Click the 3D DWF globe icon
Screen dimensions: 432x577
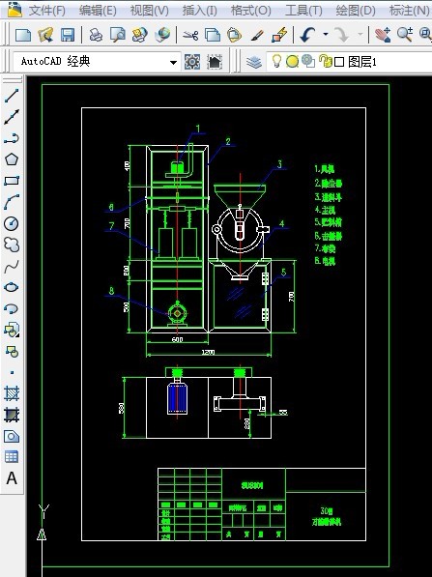pyautogui.click(x=162, y=35)
